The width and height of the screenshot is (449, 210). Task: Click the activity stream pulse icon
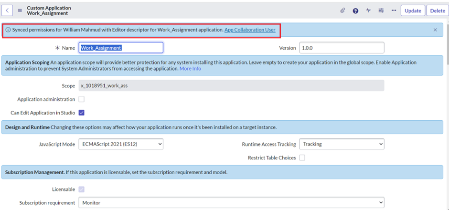click(368, 10)
